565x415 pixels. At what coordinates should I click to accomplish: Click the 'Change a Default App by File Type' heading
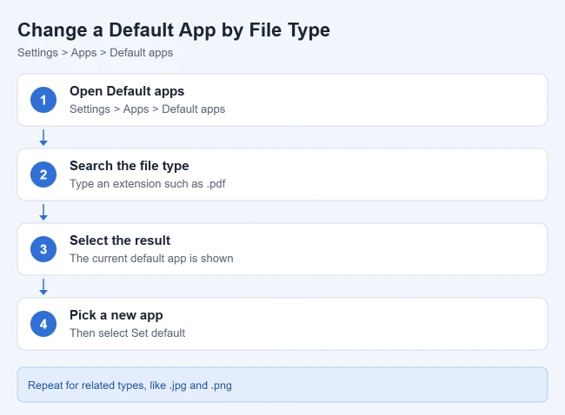pyautogui.click(x=174, y=30)
